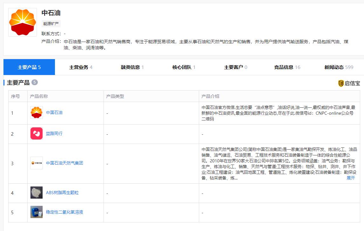This screenshot has width=364, height=231.
Task: Click the 中国石油天然气集团 product logo thumbnail
Action: pyautogui.click(x=37, y=163)
